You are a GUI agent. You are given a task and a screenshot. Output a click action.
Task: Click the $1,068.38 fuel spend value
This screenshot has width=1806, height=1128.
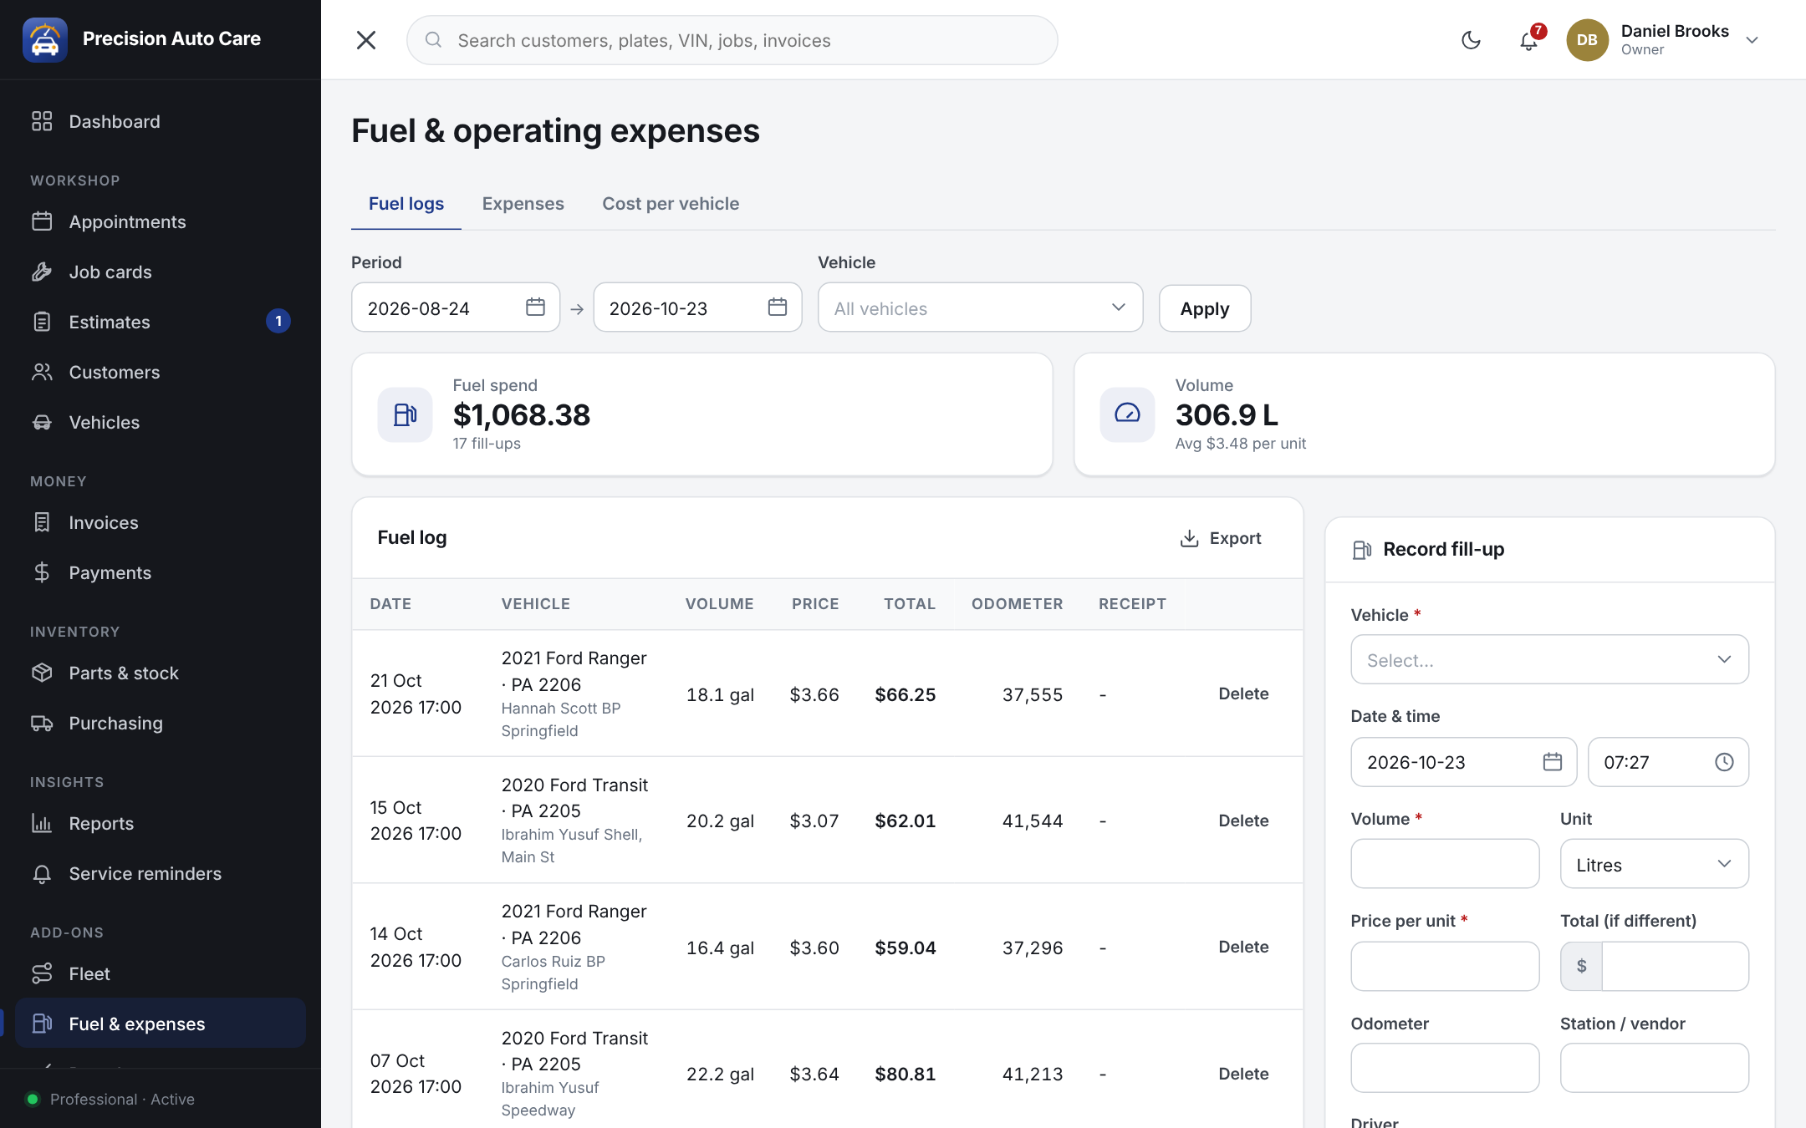[522, 414]
